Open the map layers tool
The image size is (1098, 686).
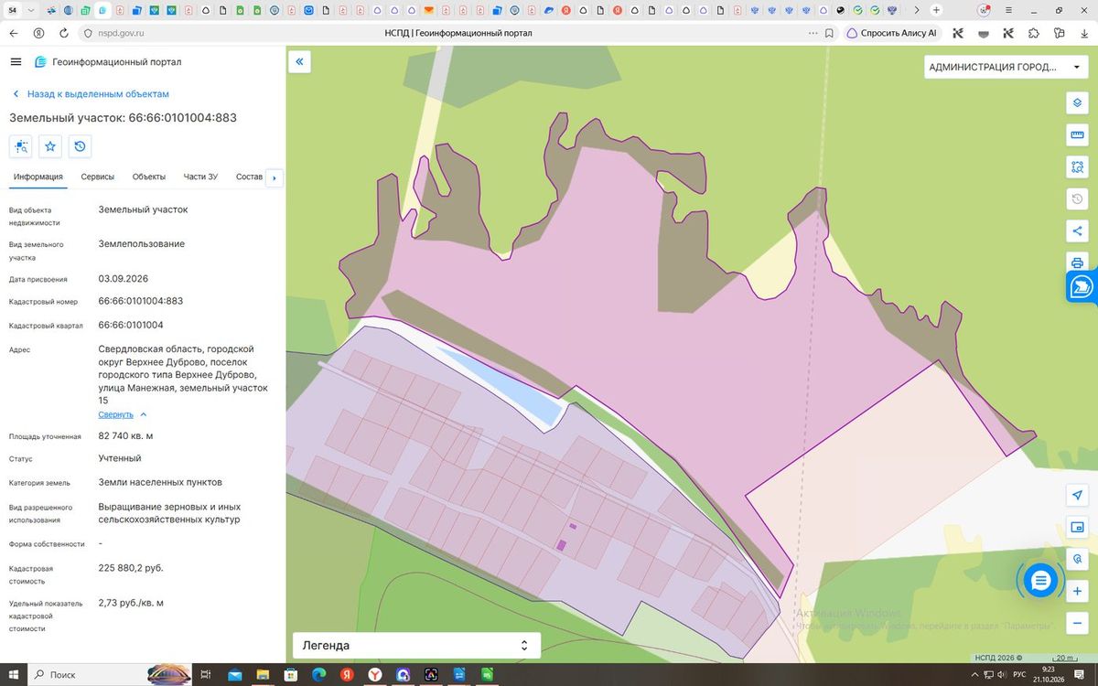tap(1077, 102)
